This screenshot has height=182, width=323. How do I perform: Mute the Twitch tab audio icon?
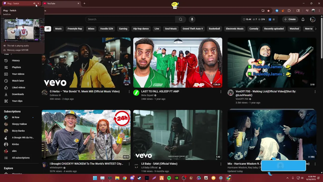tap(34, 4)
